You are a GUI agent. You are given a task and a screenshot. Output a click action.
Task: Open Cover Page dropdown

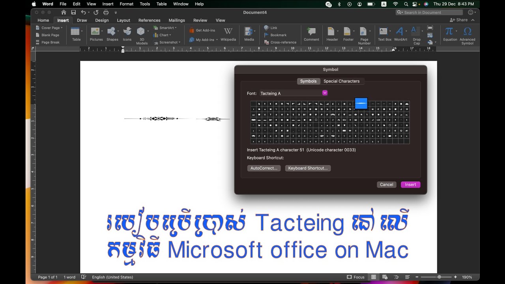49,28
